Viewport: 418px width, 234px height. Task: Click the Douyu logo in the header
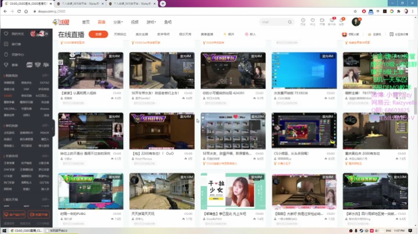[61, 22]
